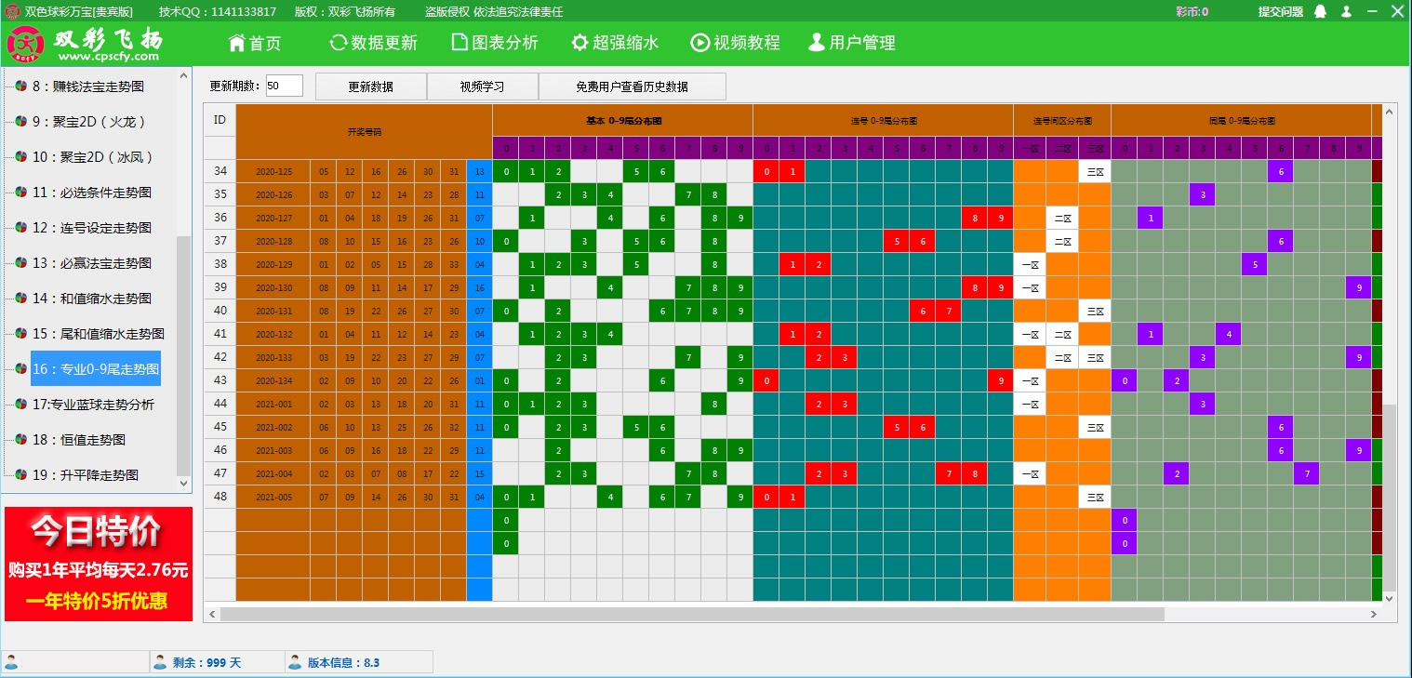1412x678 pixels.
Task: Open the 用户管理 menu
Action: pos(851,43)
